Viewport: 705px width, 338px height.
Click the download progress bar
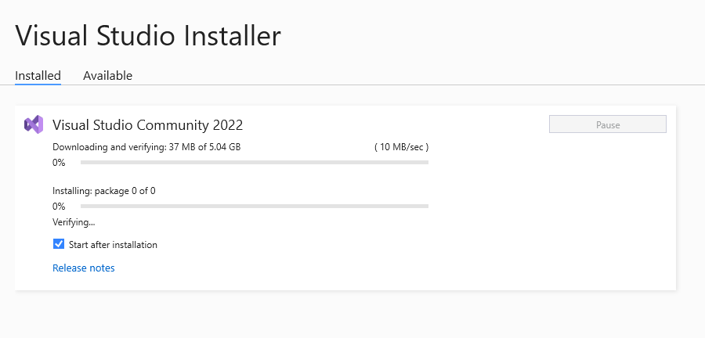coord(255,163)
